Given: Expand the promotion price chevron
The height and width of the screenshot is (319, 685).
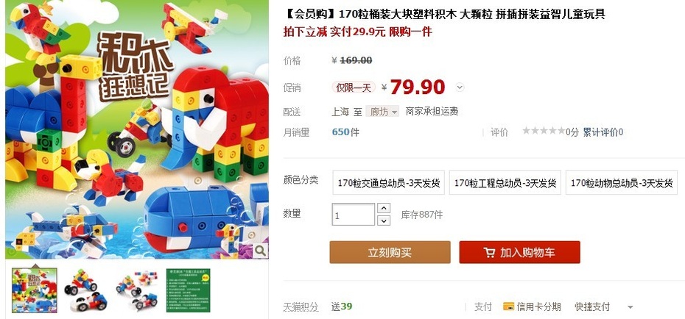Looking at the screenshot, I should click(459, 87).
